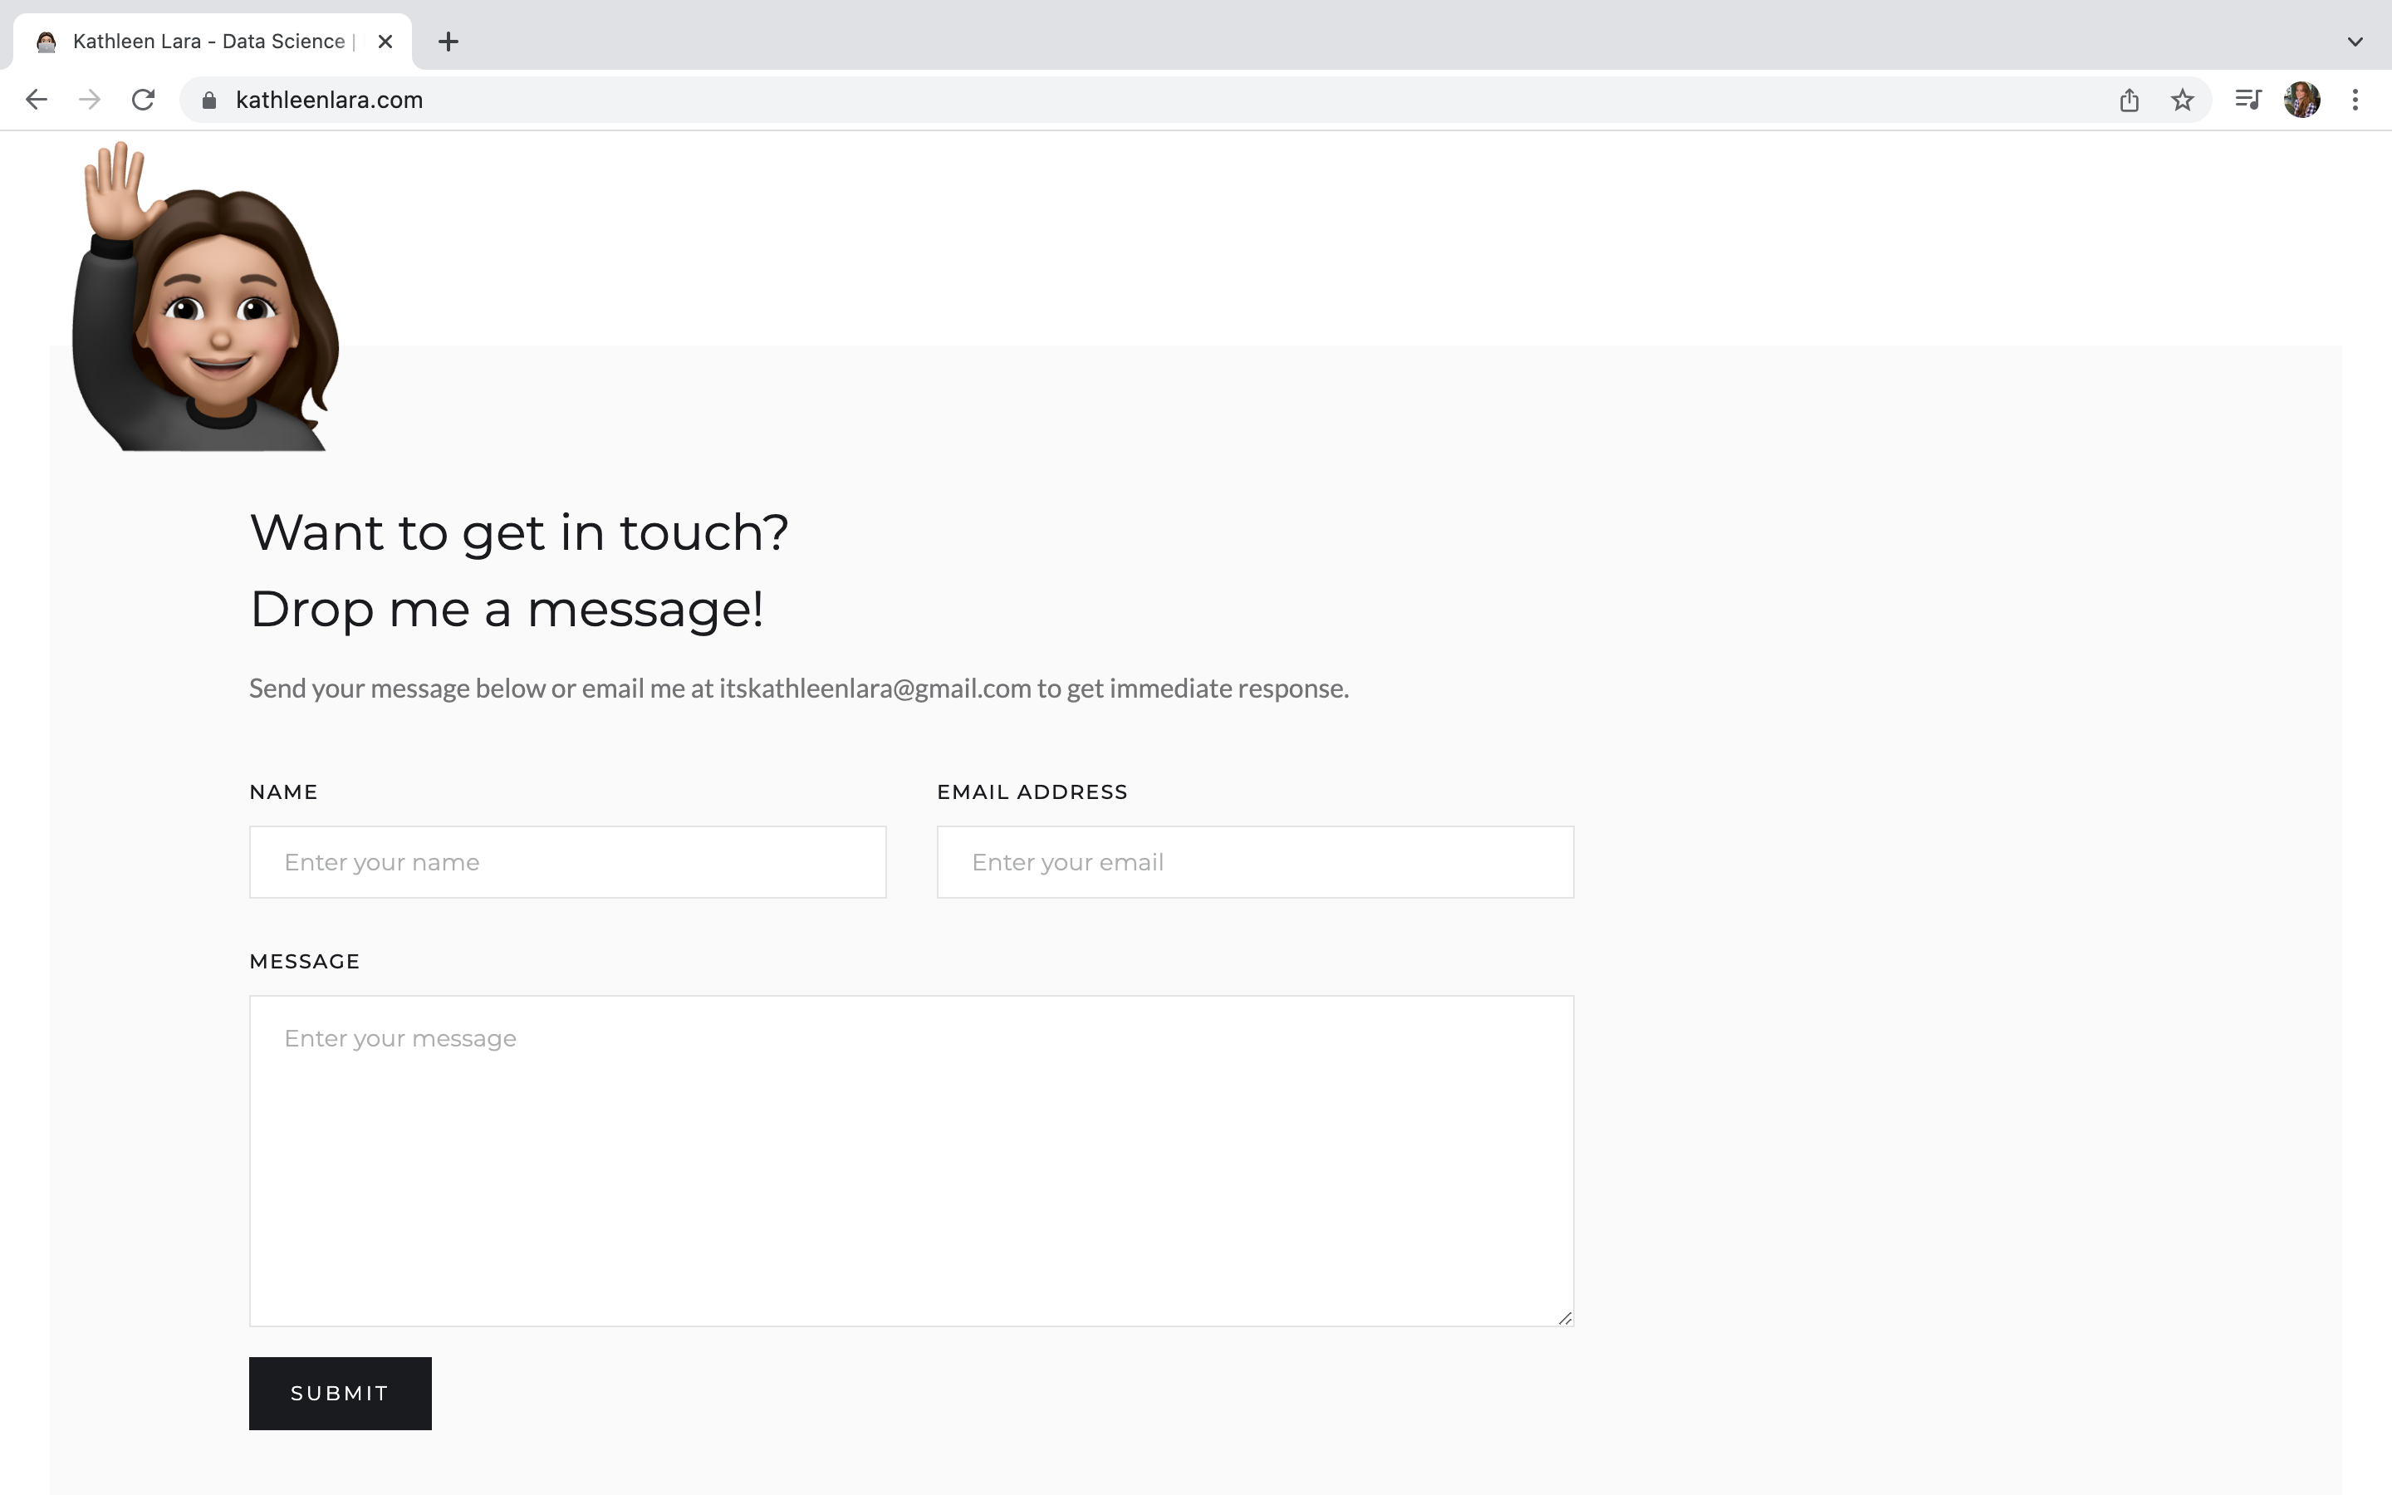Click the browser forward arrow

(x=90, y=100)
